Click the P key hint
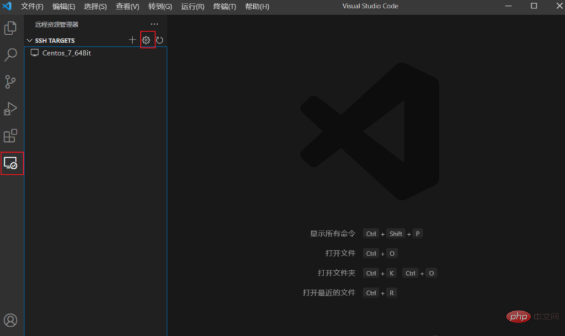 click(x=418, y=234)
